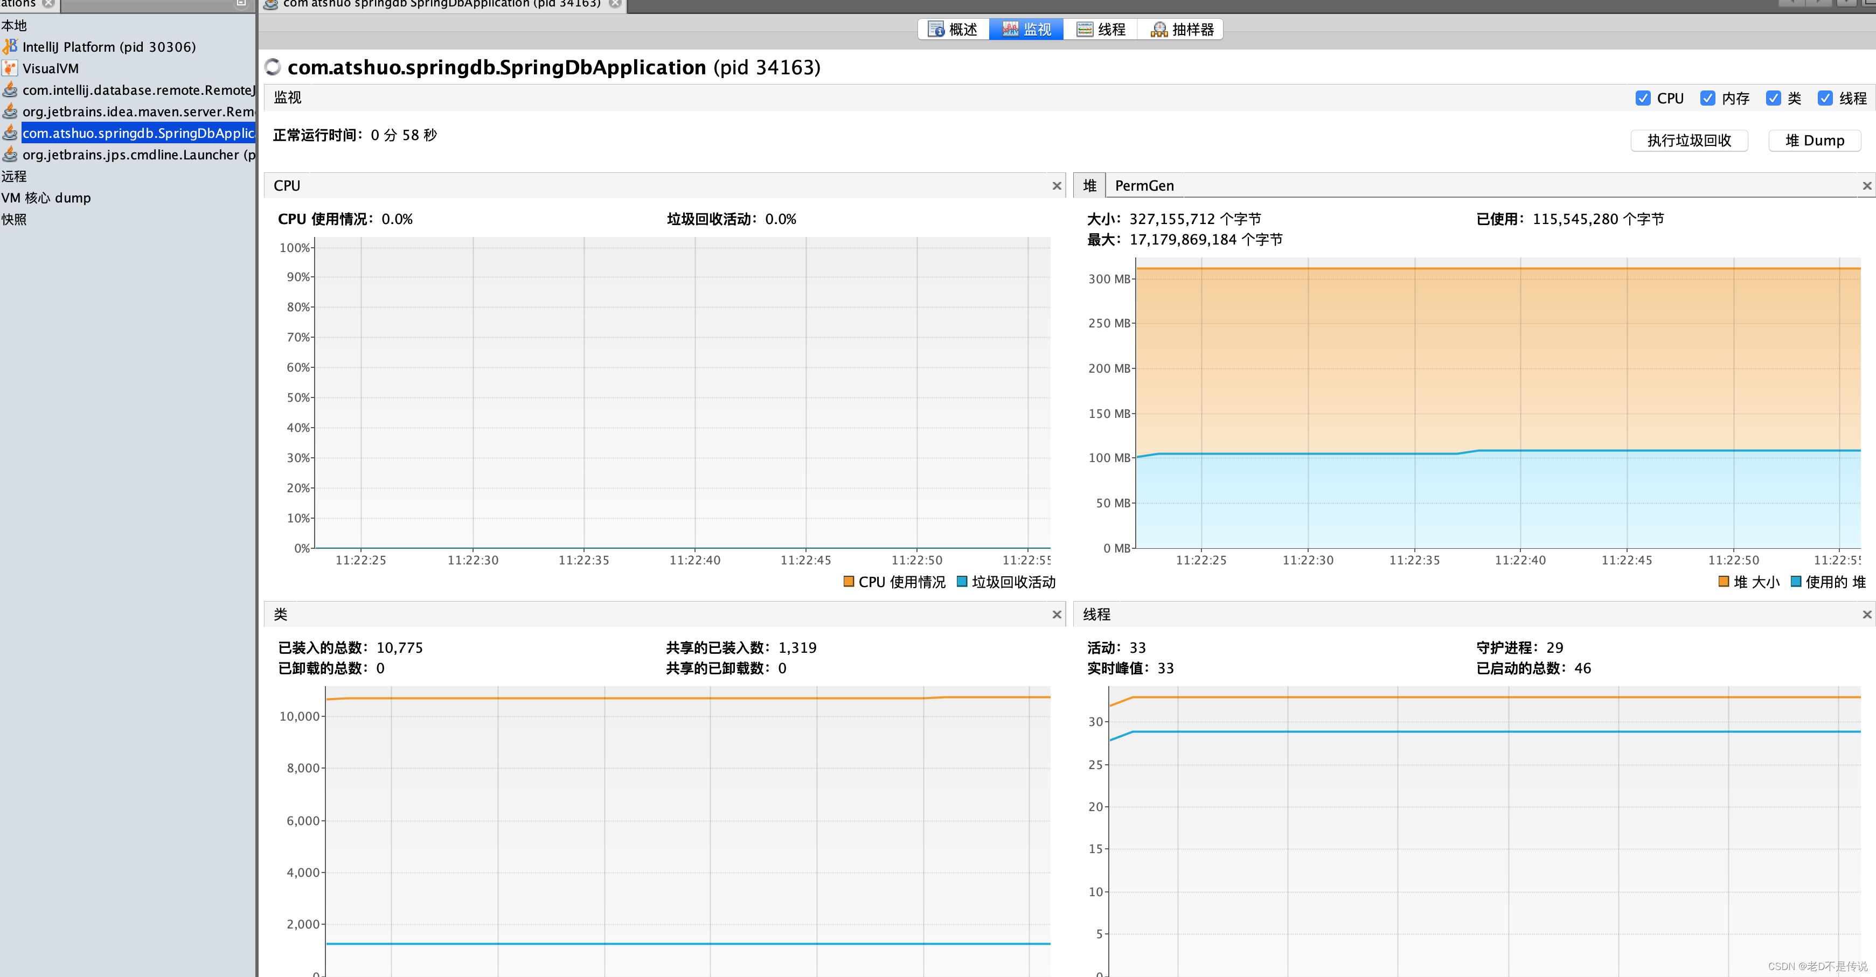Screen dimensions: 1876x977
Task: Select the VM 核心 dump node
Action: [46, 198]
